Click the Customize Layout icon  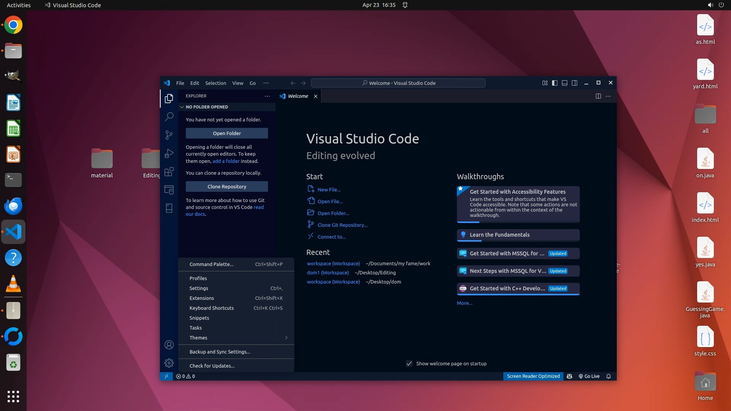pos(545,83)
